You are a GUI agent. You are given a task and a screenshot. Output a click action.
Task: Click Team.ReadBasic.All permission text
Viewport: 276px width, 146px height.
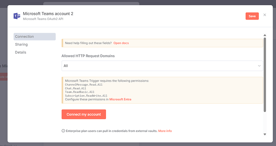click(x=80, y=92)
